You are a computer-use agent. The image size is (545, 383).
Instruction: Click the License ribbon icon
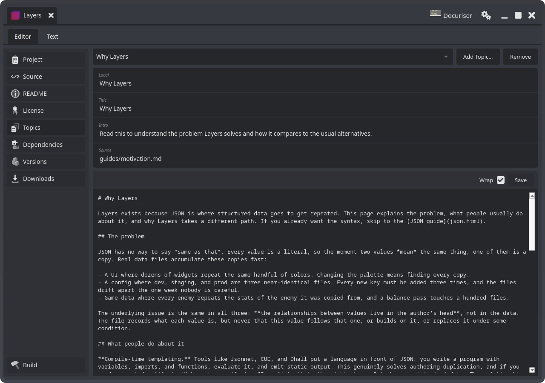click(15, 111)
